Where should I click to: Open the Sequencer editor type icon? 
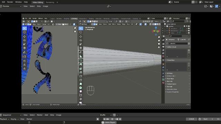(x=1, y=115)
